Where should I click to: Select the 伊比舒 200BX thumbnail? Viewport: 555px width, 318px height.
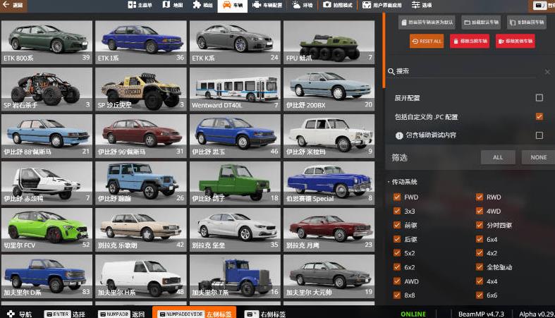pos(329,89)
